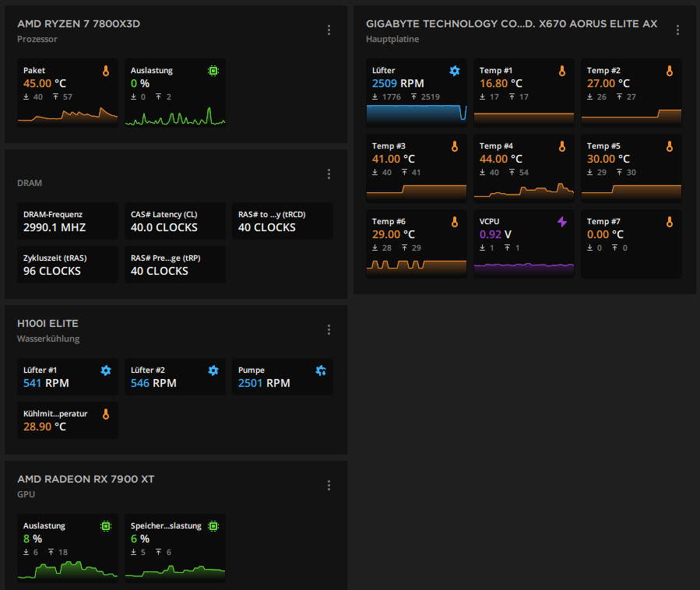The width and height of the screenshot is (700, 590).
Task: Select the CPU Auslastung green usage graph
Action: click(175, 116)
